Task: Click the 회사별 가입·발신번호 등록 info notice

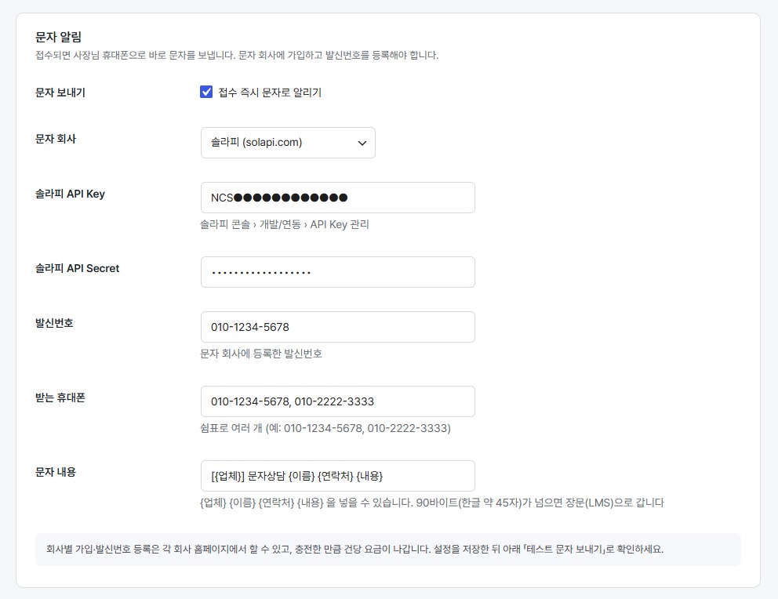Action: 388,550
